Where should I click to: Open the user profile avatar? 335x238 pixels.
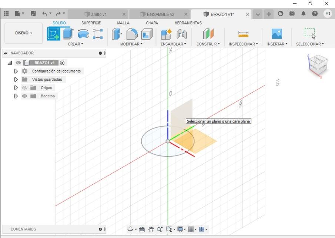[x=328, y=14]
